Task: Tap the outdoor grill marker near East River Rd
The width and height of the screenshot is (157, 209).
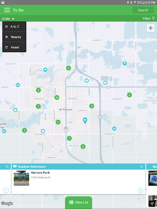Action: coord(45,70)
